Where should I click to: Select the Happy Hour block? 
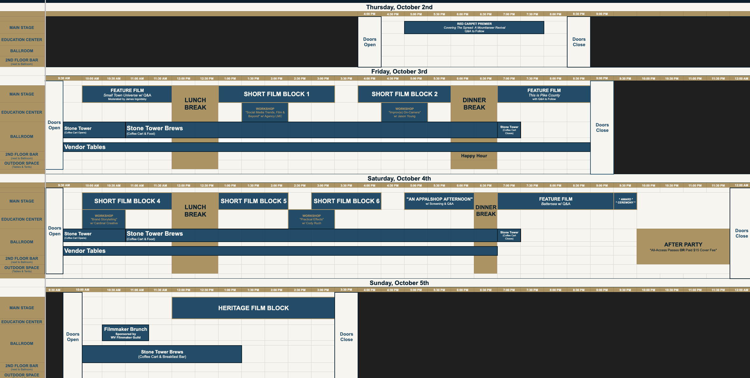coord(474,156)
